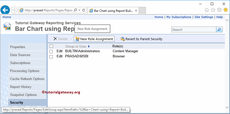Screen dimensions: 230x114
Task: Close the Bar Chart using Report Builder tab
Action: tap(136, 11)
